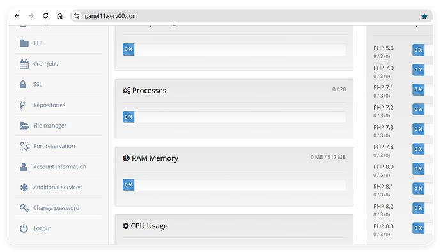Open site information icon in address bar

point(77,16)
